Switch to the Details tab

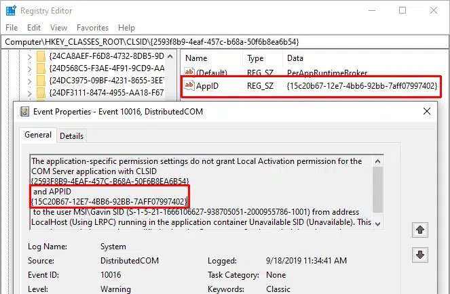(72, 135)
